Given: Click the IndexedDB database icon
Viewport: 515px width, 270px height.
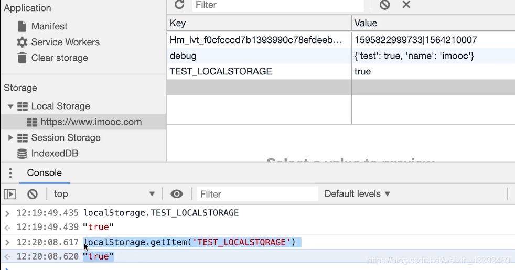Looking at the screenshot, I should point(22,154).
